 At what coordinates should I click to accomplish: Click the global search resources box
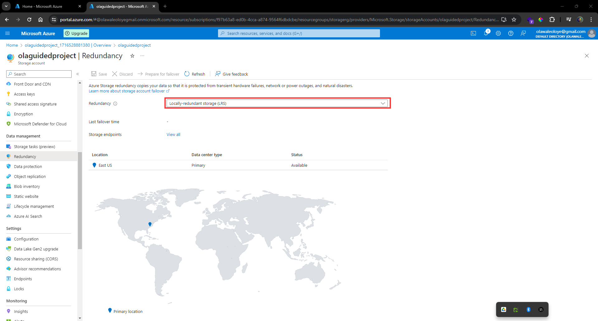[299, 33]
